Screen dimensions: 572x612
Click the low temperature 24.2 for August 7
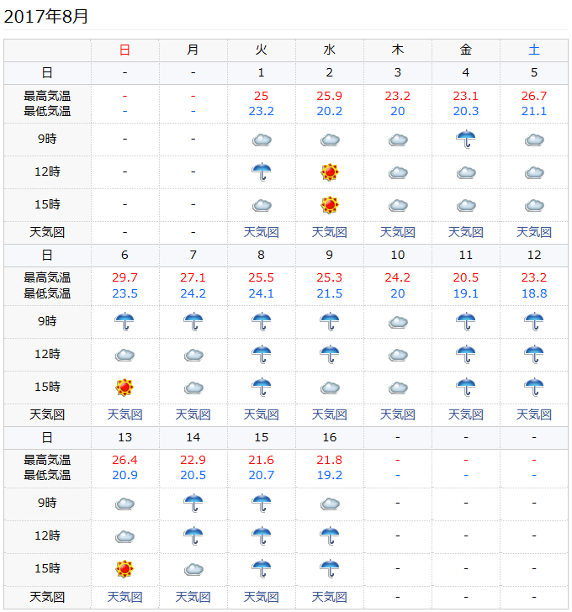(x=193, y=293)
